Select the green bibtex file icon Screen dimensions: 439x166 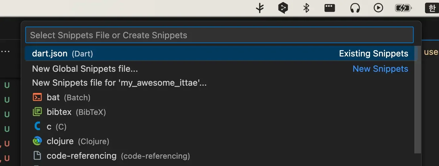tap(37, 112)
